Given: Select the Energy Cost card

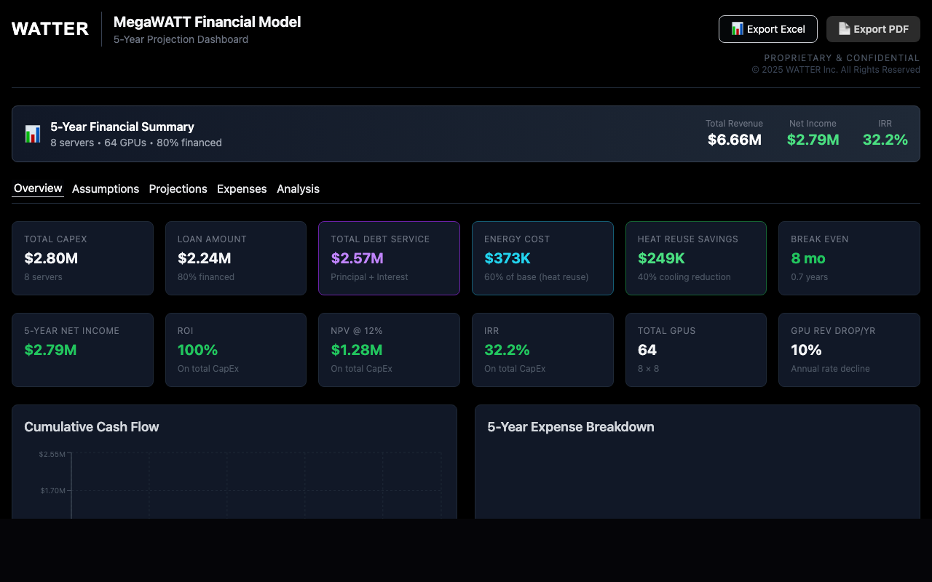Looking at the screenshot, I should pyautogui.click(x=542, y=258).
